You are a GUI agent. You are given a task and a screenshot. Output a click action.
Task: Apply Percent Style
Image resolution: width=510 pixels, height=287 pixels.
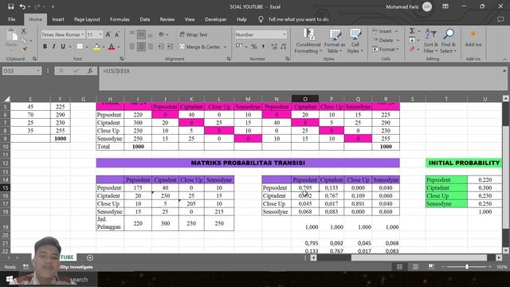254,47
